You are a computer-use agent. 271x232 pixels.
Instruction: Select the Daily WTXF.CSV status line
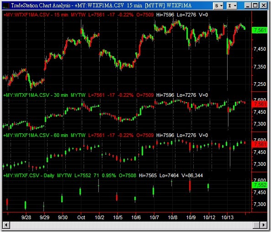(103, 175)
